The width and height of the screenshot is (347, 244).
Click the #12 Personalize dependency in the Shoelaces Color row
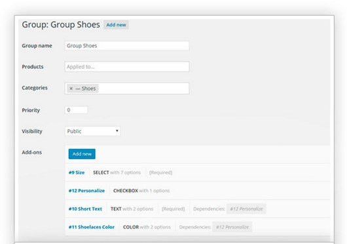click(x=232, y=227)
